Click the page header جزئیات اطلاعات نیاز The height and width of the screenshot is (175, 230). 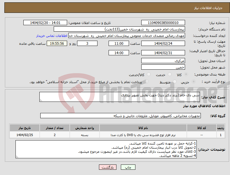coord(208,8)
